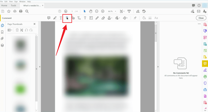
Task: Toggle the Layers panel icon
Action: point(2,45)
